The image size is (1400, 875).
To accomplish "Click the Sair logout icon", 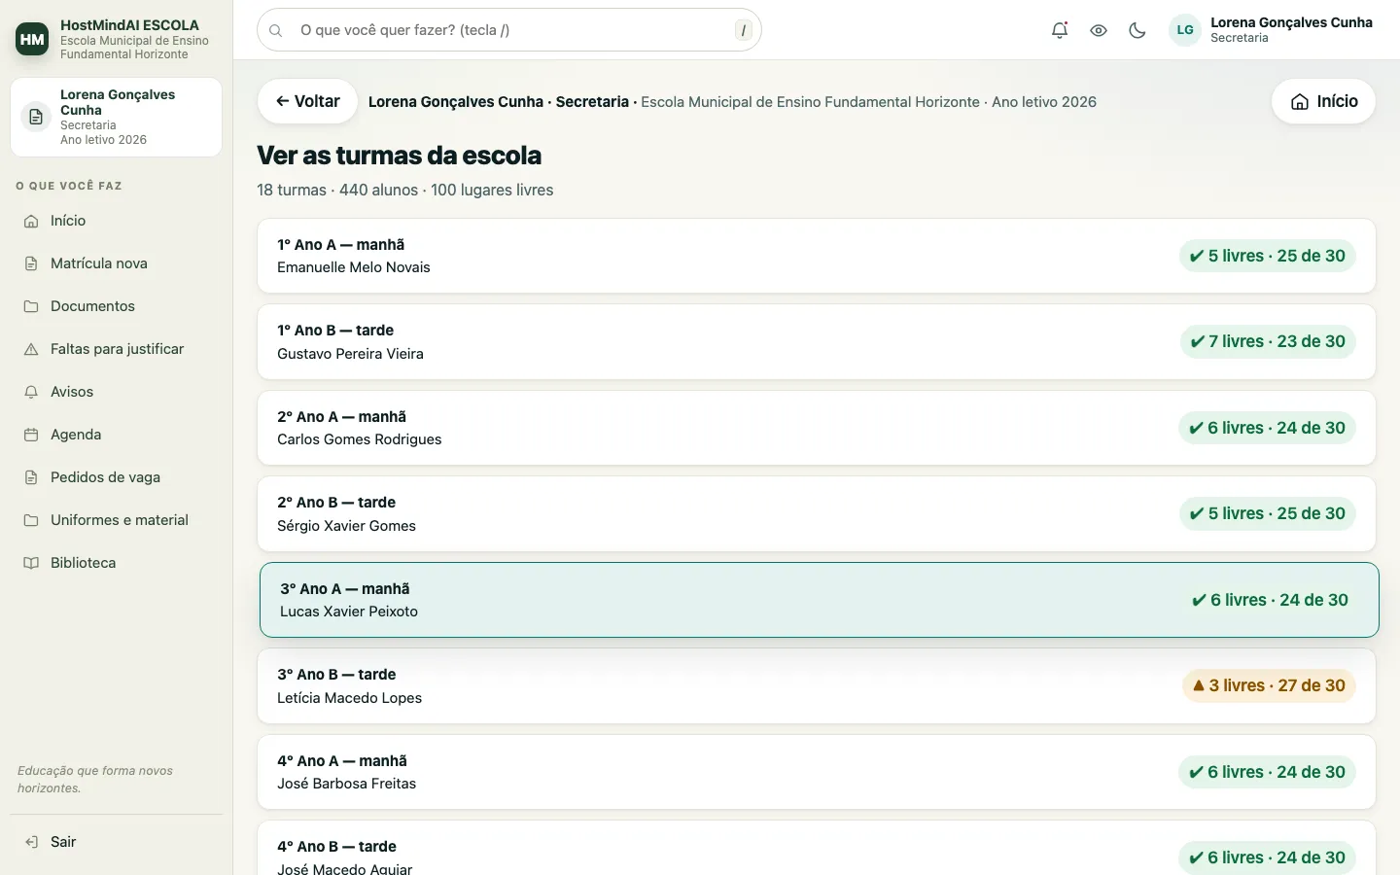I will point(31,842).
